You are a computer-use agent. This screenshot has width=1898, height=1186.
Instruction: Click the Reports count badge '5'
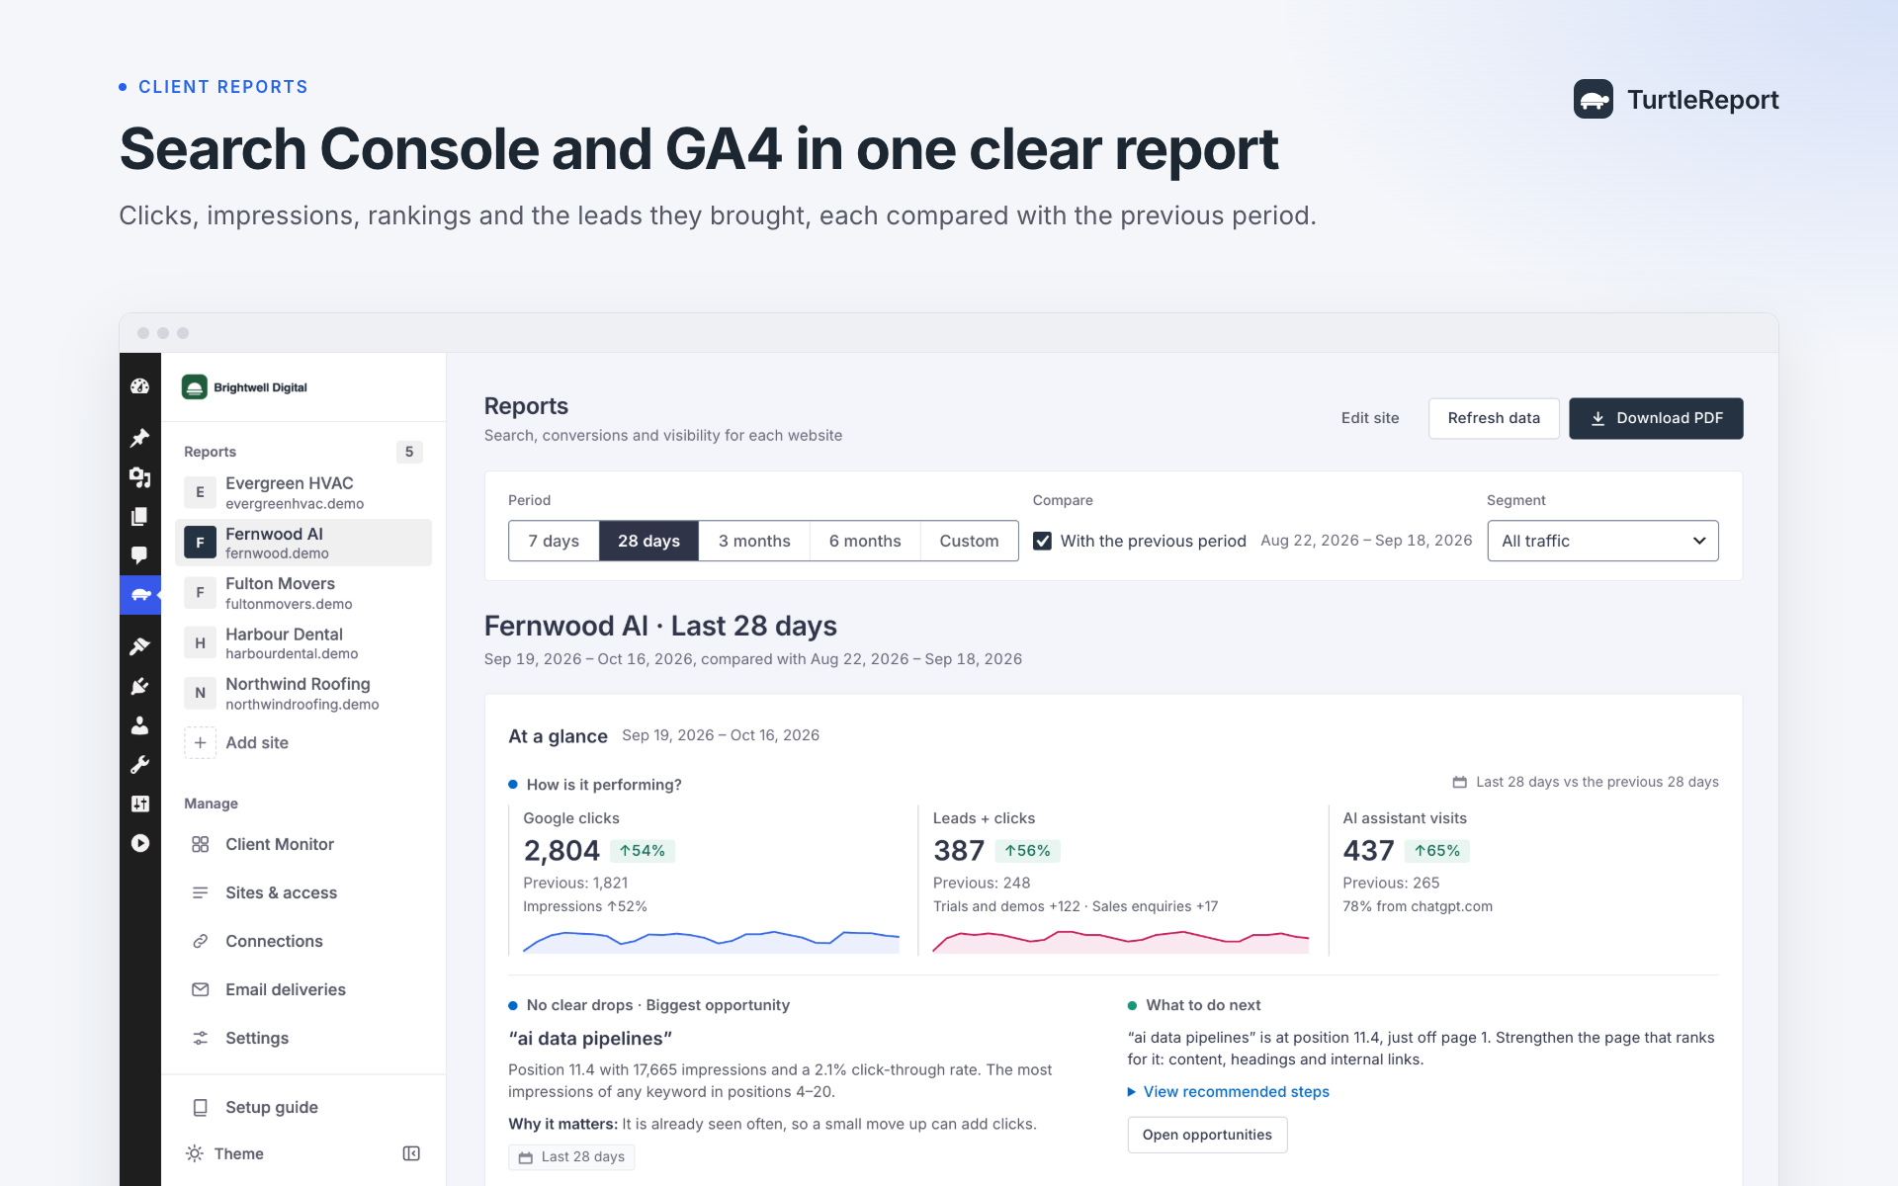point(409,452)
